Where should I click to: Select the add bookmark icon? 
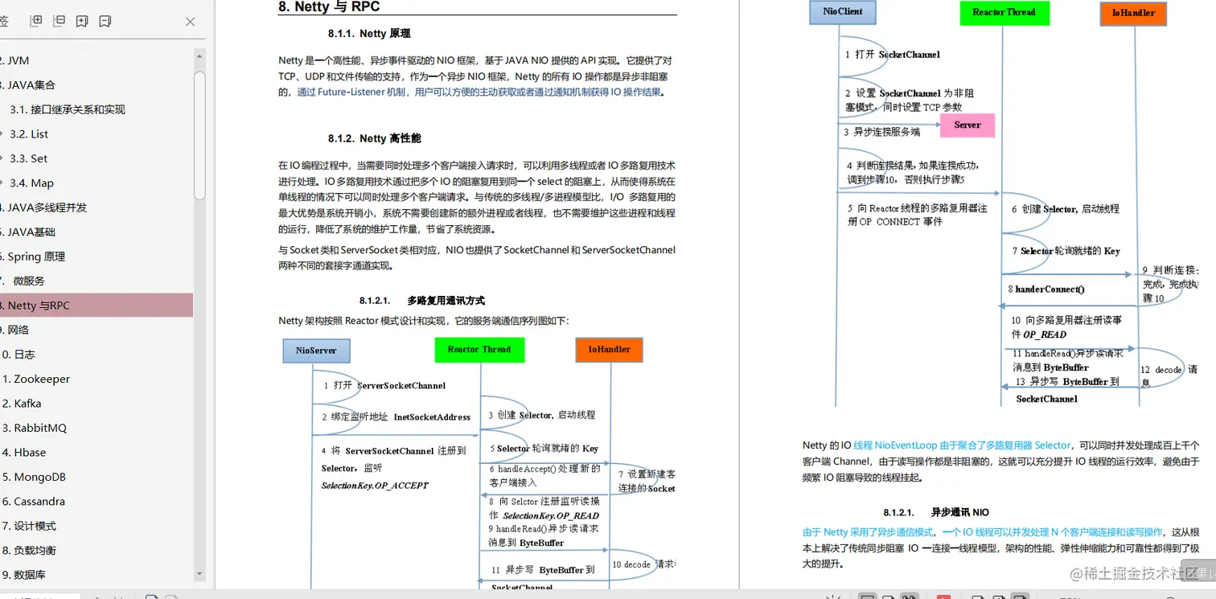pyautogui.click(x=81, y=20)
